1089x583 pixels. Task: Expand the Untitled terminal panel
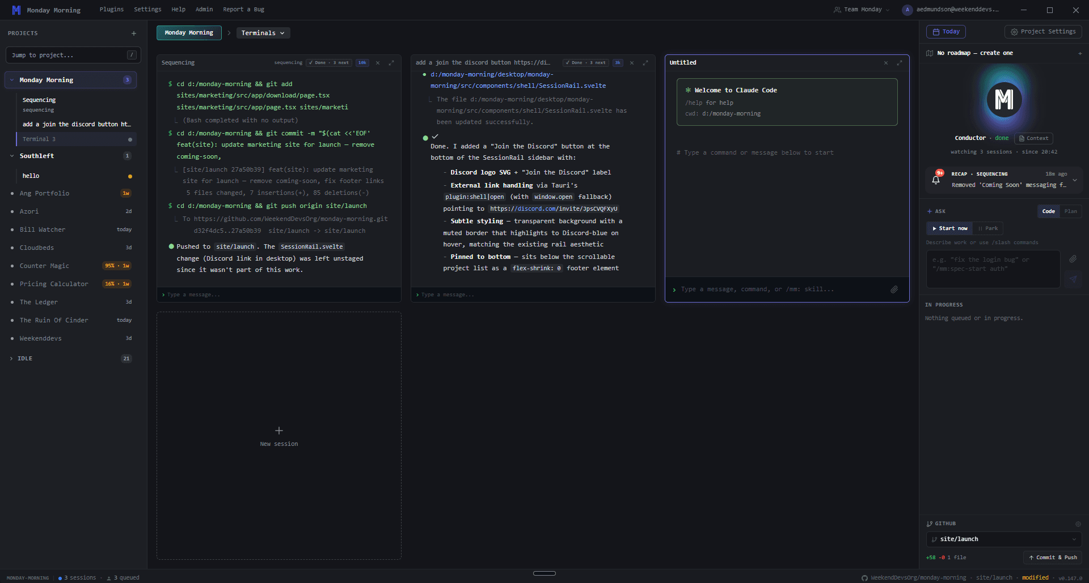pos(900,63)
